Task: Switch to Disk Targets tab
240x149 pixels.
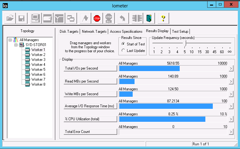Action: click(x=69, y=32)
